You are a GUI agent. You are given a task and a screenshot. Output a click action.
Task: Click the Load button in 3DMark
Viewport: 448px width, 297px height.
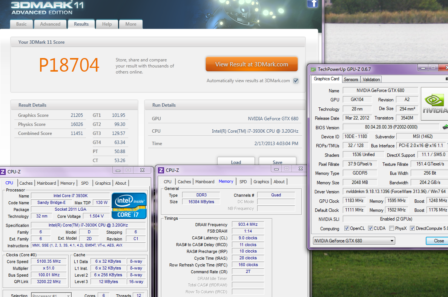click(x=236, y=161)
